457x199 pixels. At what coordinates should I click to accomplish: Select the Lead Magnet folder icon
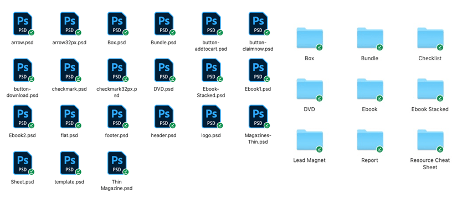pos(310,140)
